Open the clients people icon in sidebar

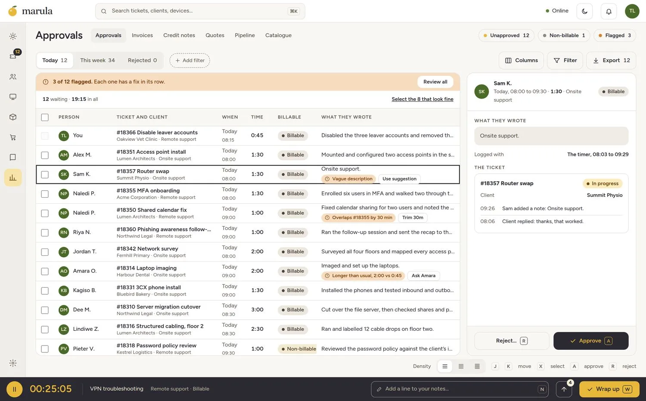tap(13, 77)
